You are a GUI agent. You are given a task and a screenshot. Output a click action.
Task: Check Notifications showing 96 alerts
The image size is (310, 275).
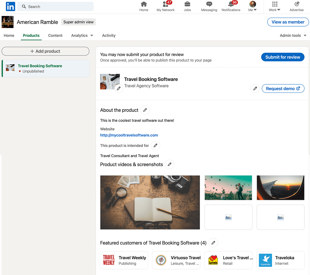[231, 6]
